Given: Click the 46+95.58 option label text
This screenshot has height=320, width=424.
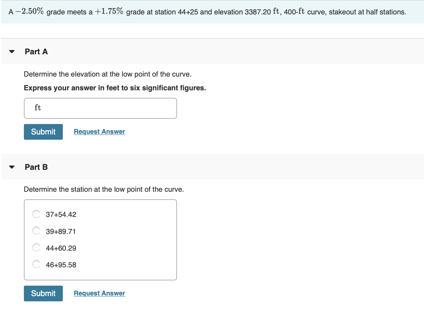Looking at the screenshot, I should [61, 265].
